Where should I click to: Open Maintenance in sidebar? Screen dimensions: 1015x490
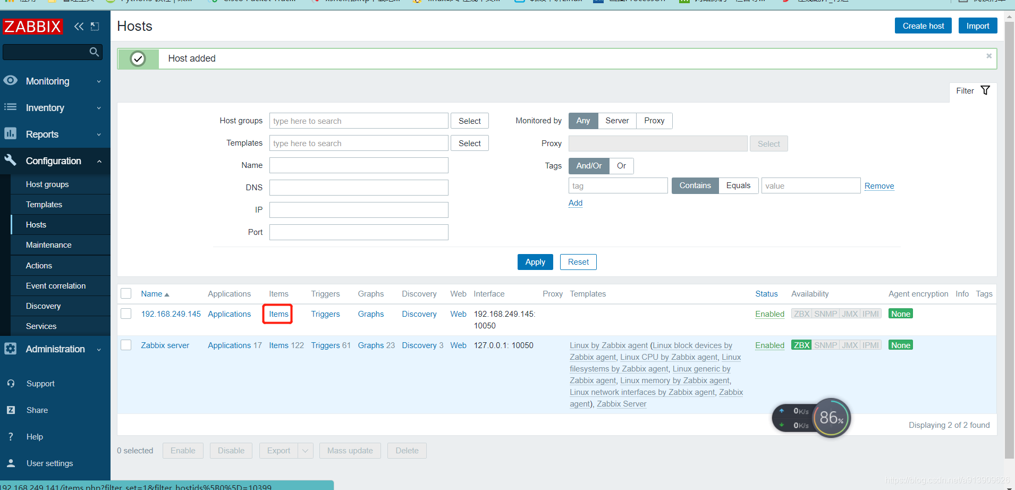point(61,245)
